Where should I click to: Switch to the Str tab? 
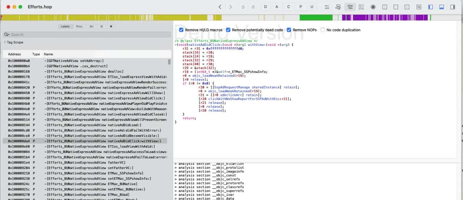pyautogui.click(x=91, y=26)
